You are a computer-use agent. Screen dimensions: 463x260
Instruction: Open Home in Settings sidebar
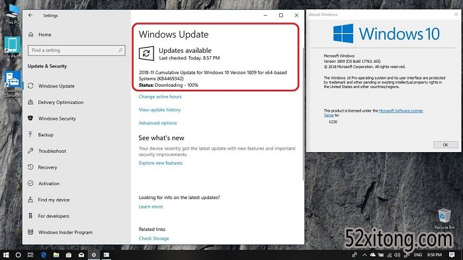[44, 34]
